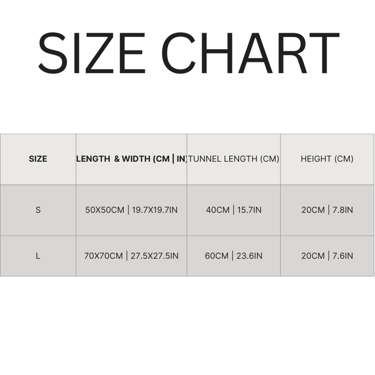Click the TUNNEL LENGTH (CM) header

[x=234, y=159]
